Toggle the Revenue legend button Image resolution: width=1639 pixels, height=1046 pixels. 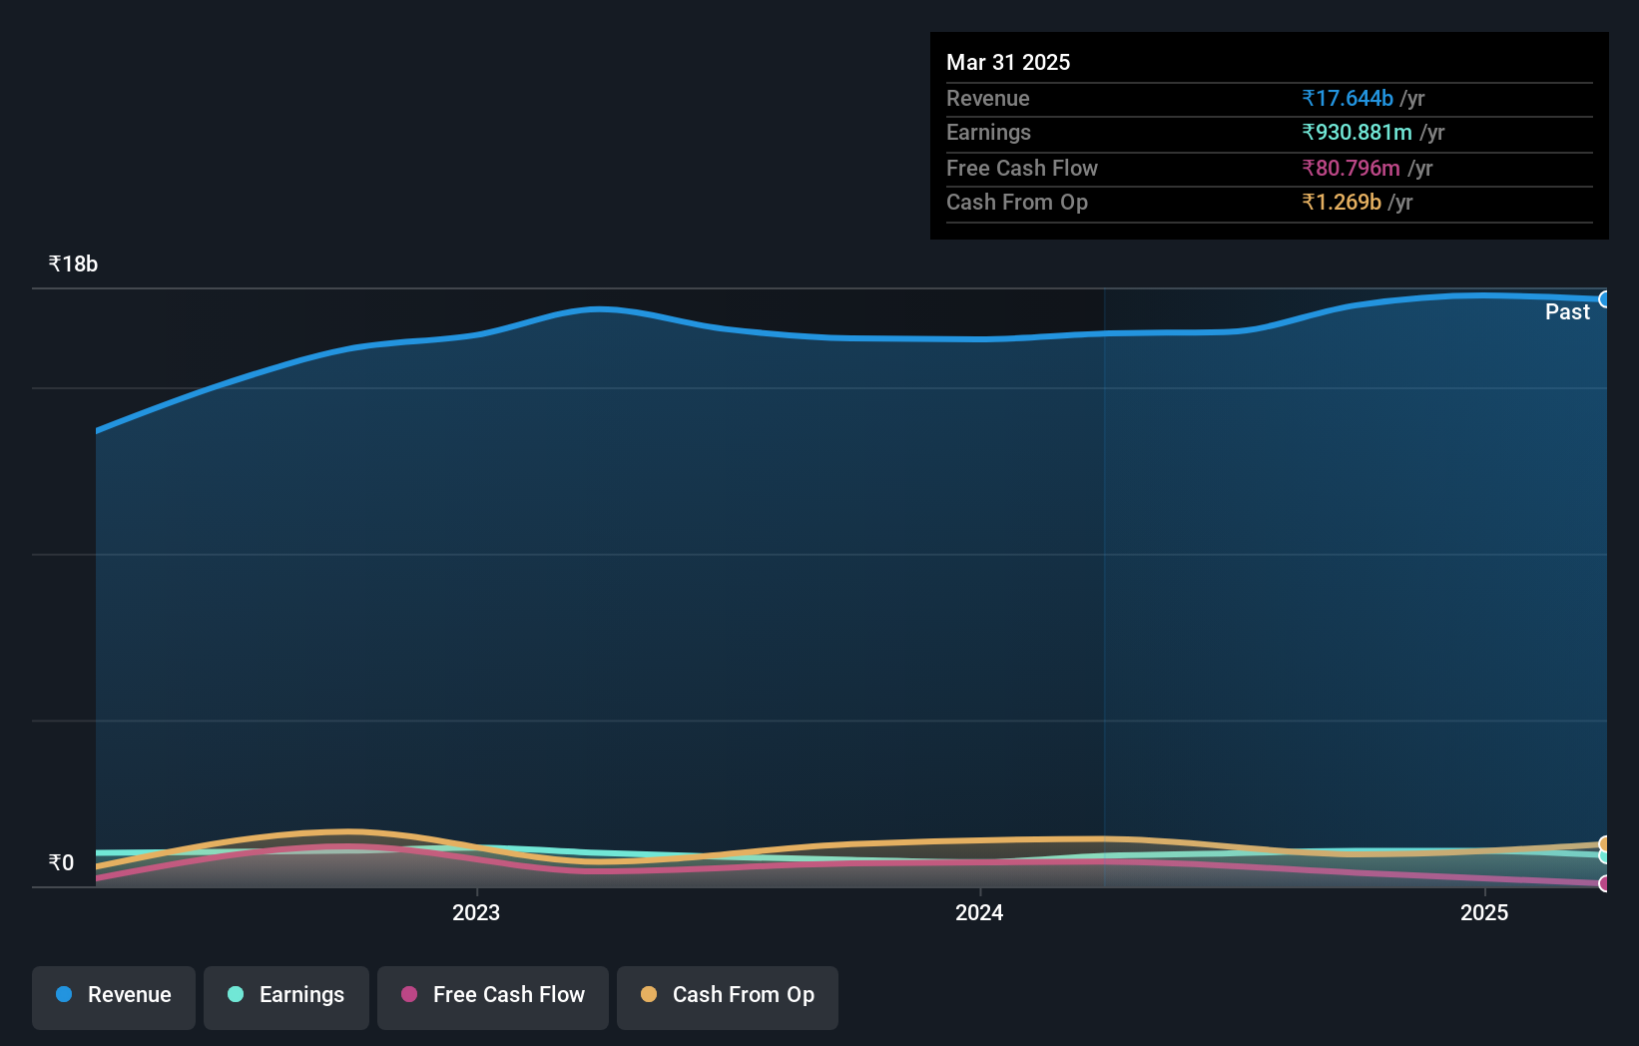coord(114,997)
